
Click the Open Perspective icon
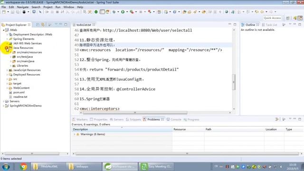[288, 18]
